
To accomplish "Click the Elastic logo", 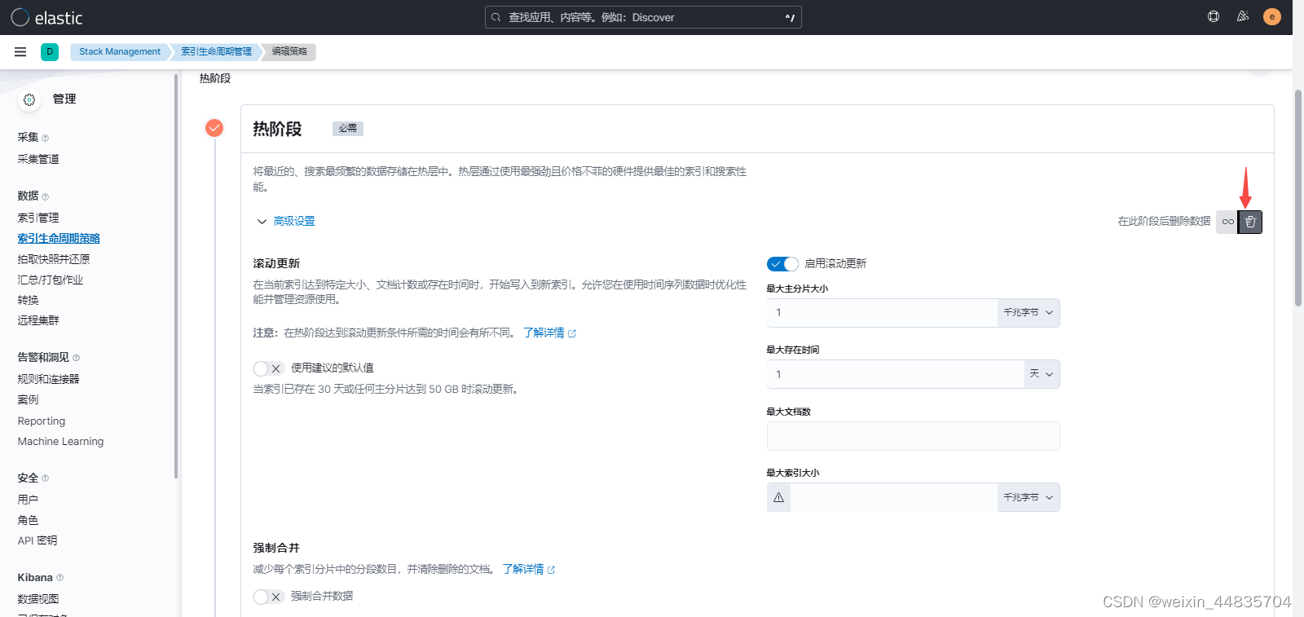I will [x=46, y=17].
